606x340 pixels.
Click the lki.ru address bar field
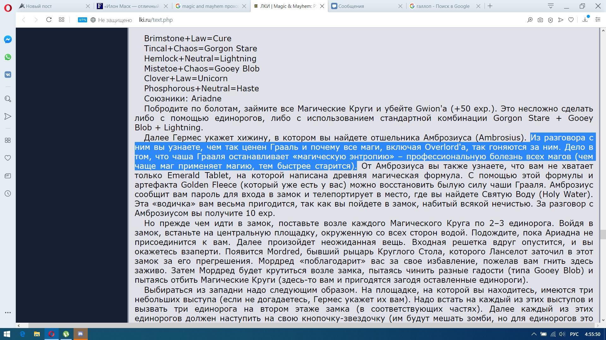click(252, 20)
